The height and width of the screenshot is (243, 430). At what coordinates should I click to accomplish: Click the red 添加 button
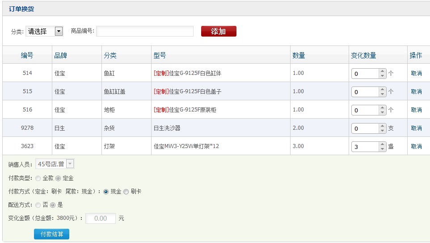tap(219, 31)
